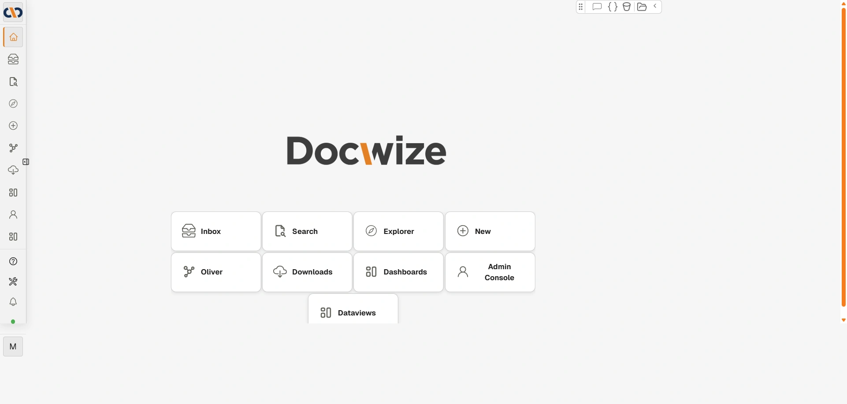Open the Dataviews tile
The width and height of the screenshot is (847, 404).
pos(353,309)
